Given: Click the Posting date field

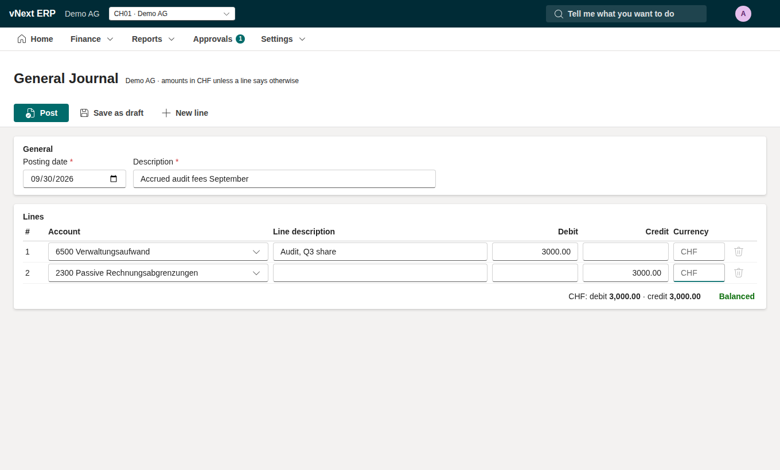Looking at the screenshot, I should [x=75, y=179].
